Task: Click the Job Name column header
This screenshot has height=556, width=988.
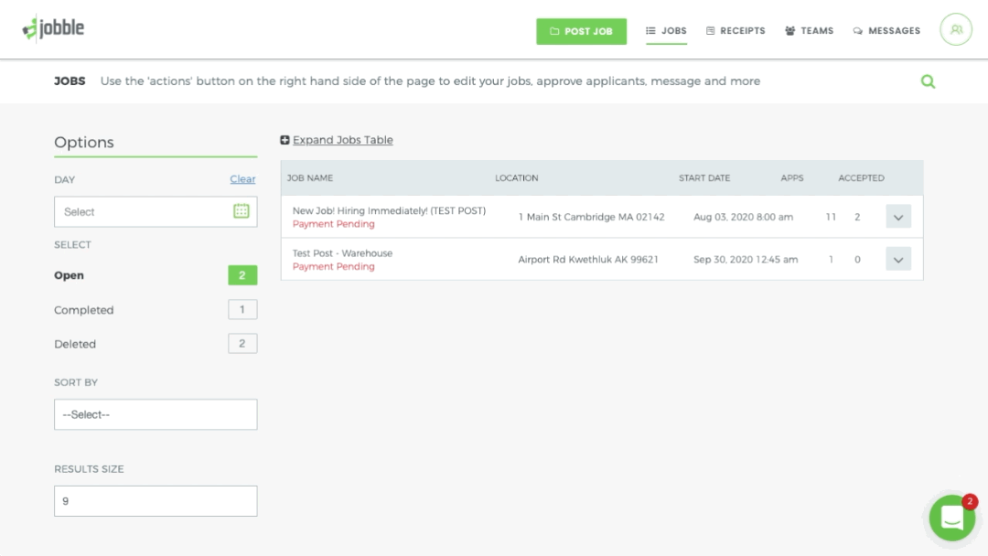Action: [310, 178]
